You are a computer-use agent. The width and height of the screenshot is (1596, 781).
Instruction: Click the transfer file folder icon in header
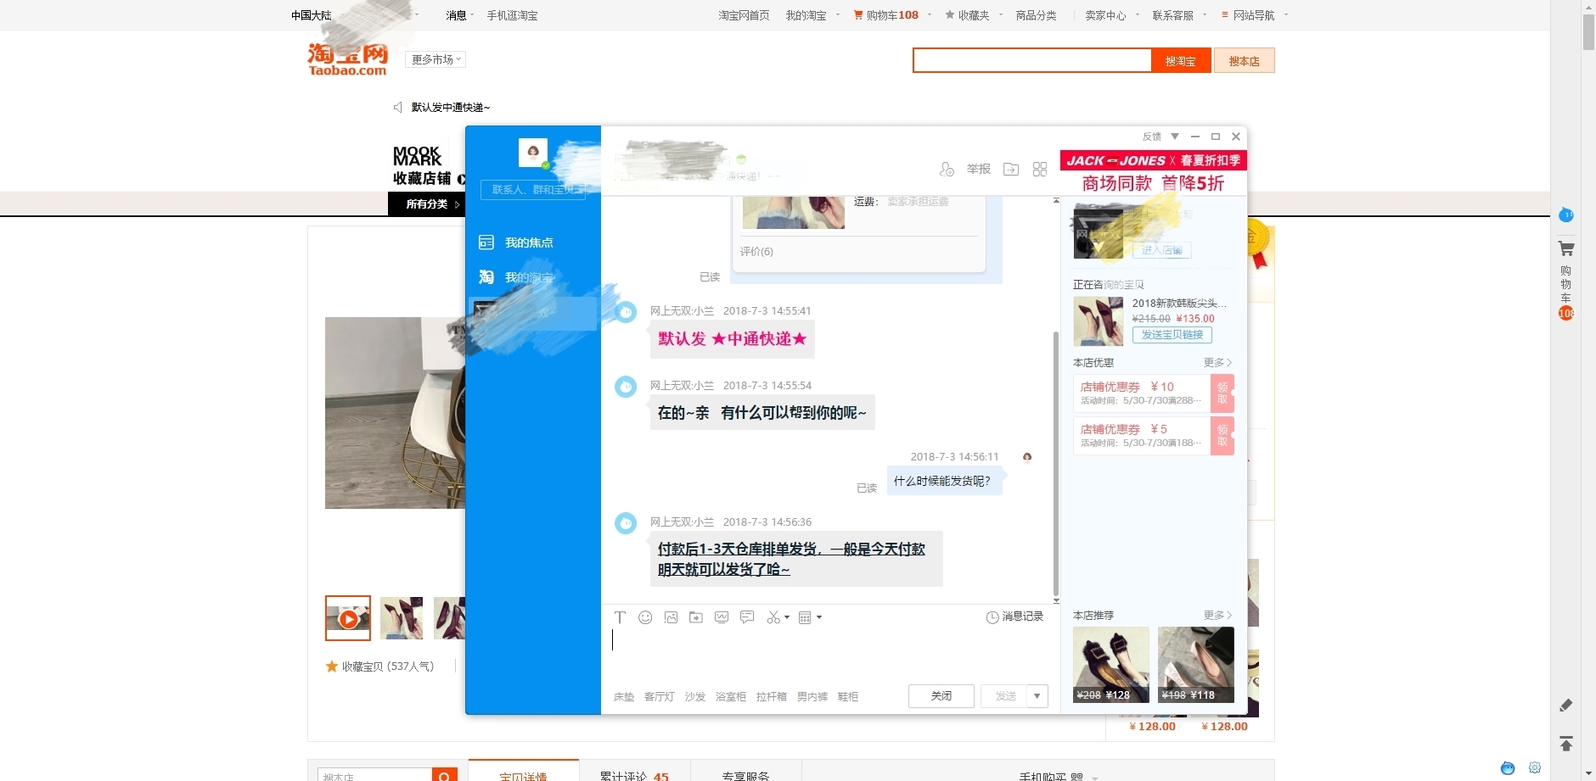[x=1011, y=169]
